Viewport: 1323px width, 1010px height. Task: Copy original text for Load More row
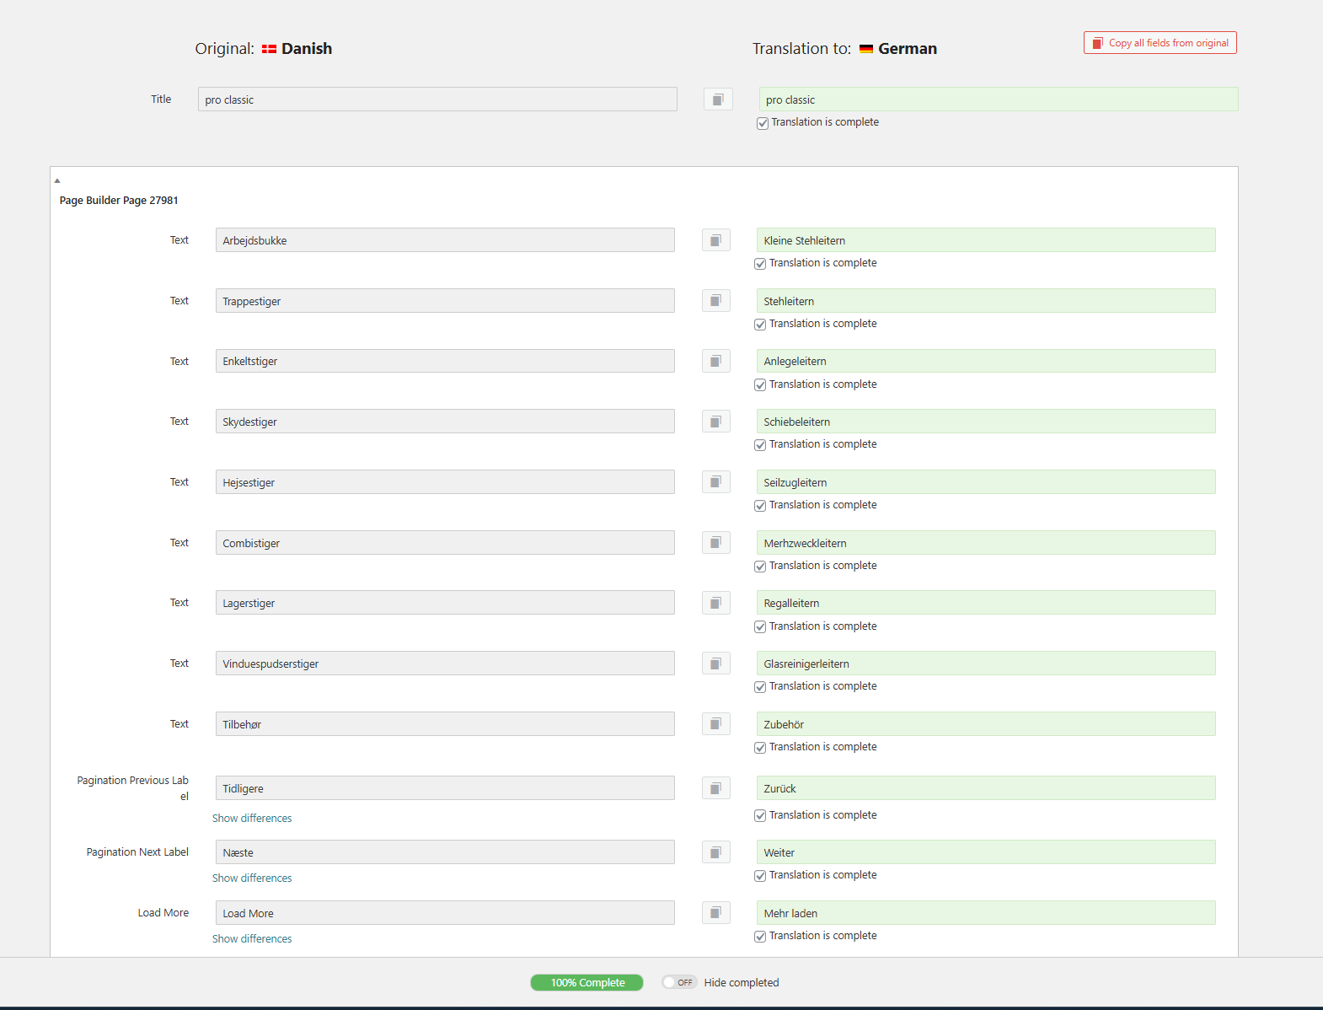coord(715,913)
